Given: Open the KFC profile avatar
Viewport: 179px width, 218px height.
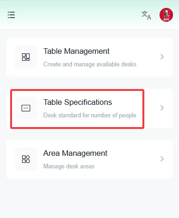Looking at the screenshot, I should [166, 15].
